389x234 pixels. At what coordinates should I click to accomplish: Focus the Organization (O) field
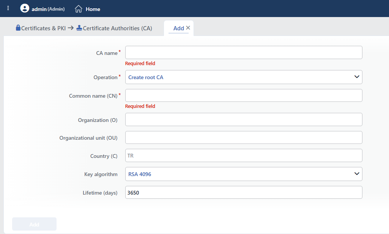coord(244,119)
